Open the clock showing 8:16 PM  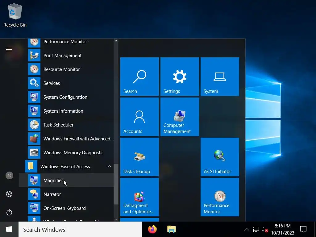tap(283, 229)
